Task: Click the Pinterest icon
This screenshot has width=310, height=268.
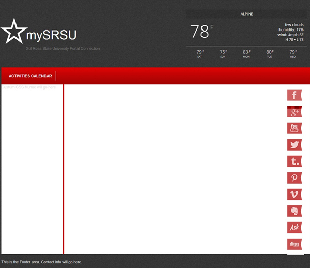Action: (294, 178)
